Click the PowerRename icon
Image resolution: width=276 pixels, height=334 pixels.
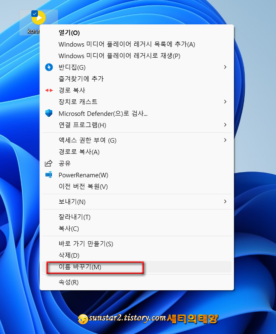tap(49, 175)
